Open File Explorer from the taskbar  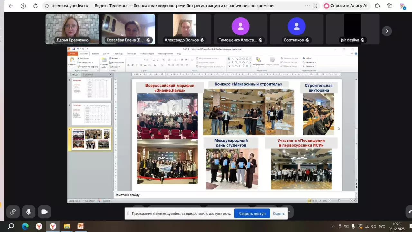[67, 226]
